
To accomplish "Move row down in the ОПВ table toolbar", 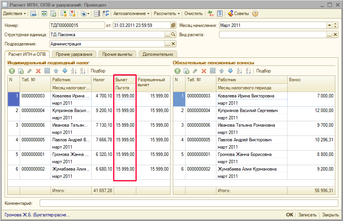I will tap(230, 71).
